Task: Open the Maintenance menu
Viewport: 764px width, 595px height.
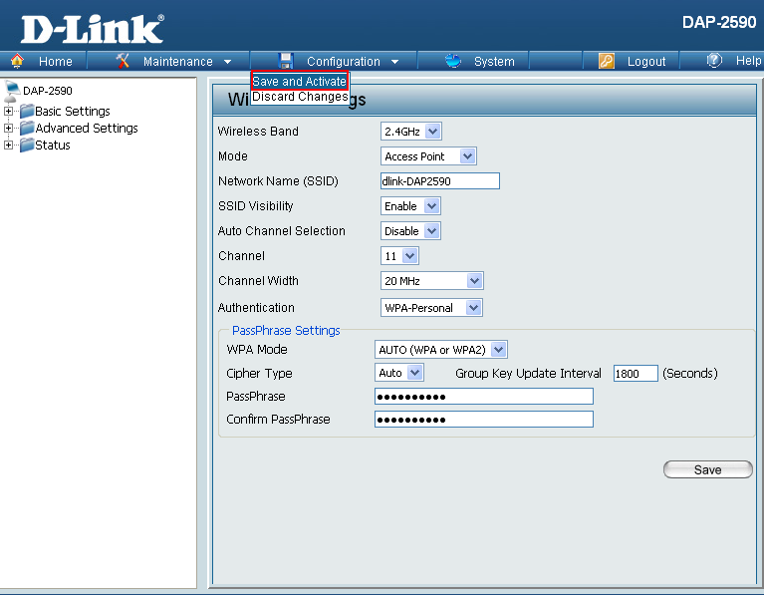Action: pos(178,62)
